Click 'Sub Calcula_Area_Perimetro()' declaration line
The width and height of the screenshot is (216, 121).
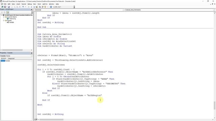(55, 34)
